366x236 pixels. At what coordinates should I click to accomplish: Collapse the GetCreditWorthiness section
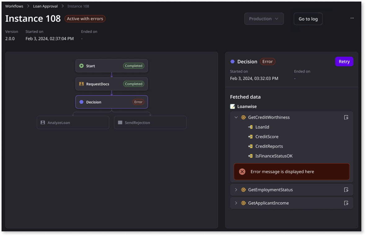click(236, 117)
